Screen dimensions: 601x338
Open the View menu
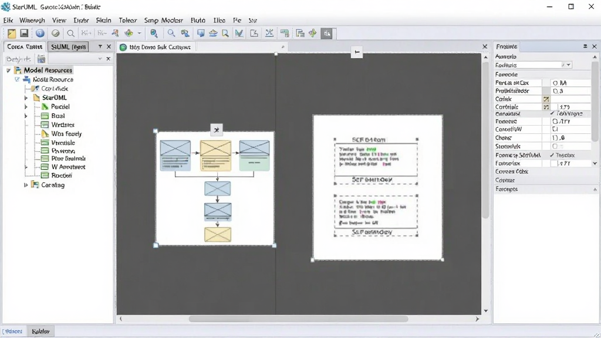59,21
